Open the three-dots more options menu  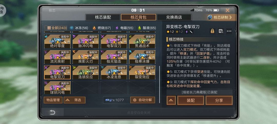click(x=229, y=31)
